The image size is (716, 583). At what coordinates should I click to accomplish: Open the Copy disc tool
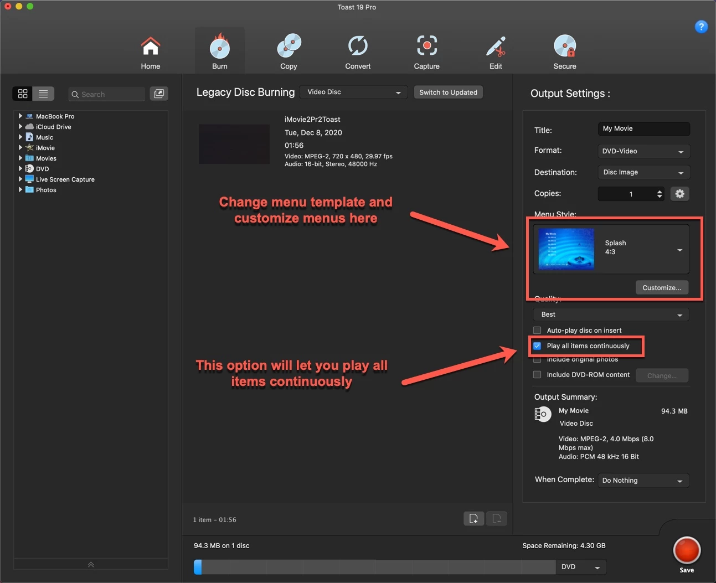point(289,53)
